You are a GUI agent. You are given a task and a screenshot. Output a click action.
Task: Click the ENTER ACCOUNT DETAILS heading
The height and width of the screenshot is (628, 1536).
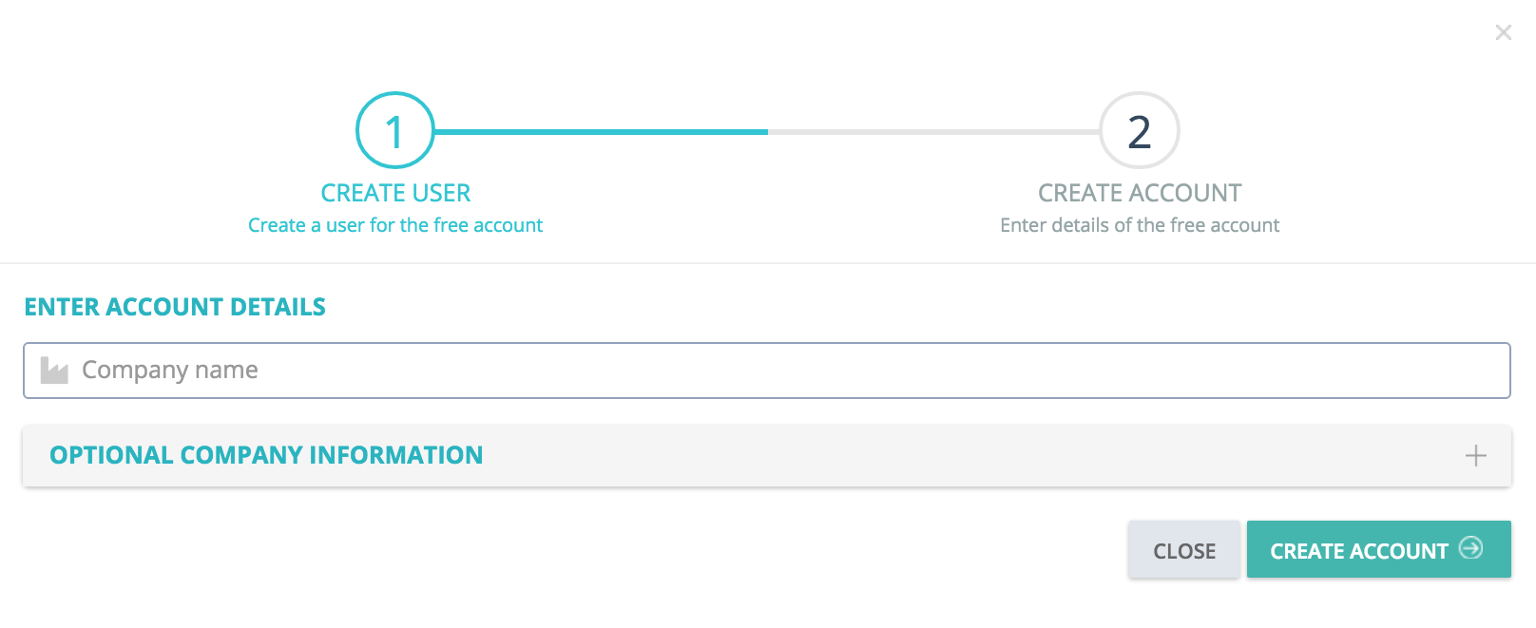[175, 307]
